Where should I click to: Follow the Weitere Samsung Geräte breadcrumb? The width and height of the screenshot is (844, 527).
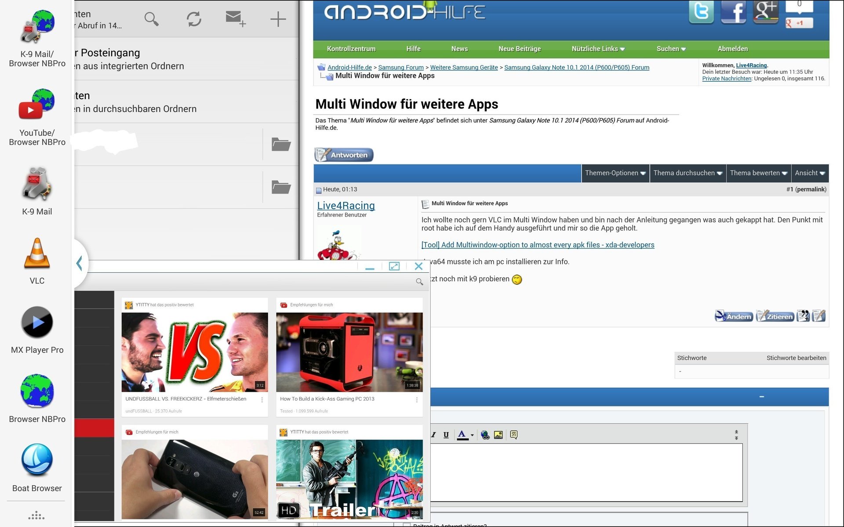464,67
